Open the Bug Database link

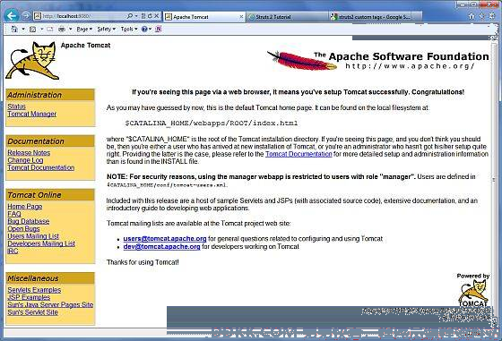pyautogui.click(x=28, y=221)
